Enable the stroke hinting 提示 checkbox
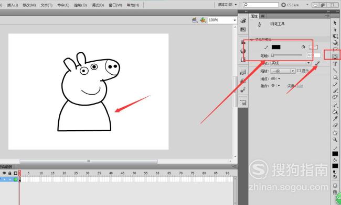 tap(299, 71)
